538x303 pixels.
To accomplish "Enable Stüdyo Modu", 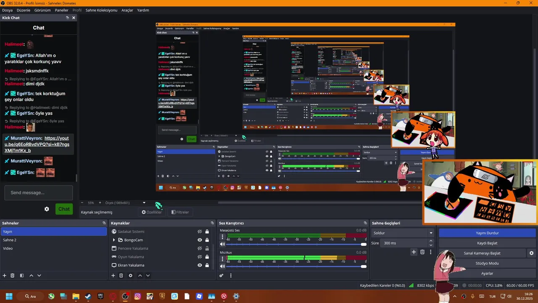I will coord(487,263).
